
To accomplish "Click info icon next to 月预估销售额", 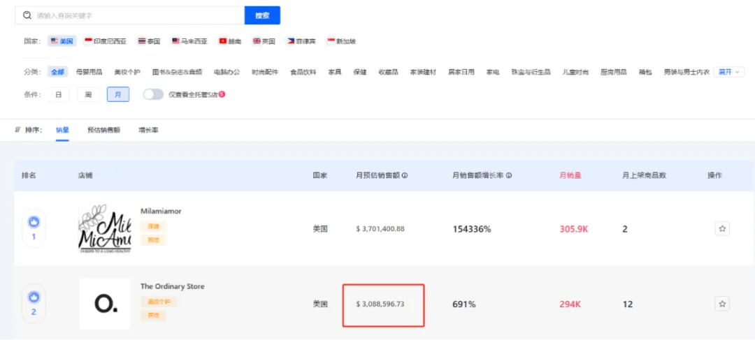I will pyautogui.click(x=405, y=175).
